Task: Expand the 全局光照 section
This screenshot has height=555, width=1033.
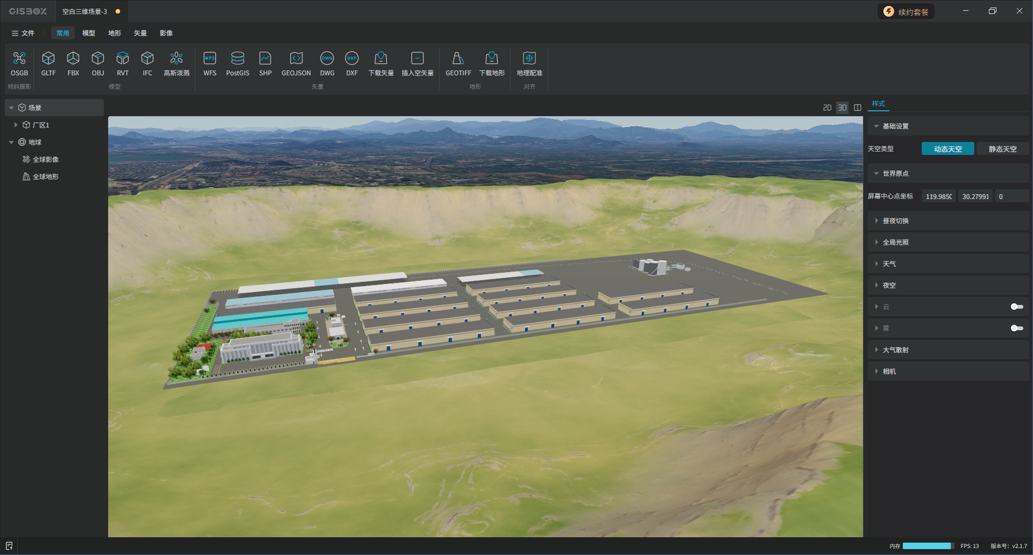Action: 948,243
